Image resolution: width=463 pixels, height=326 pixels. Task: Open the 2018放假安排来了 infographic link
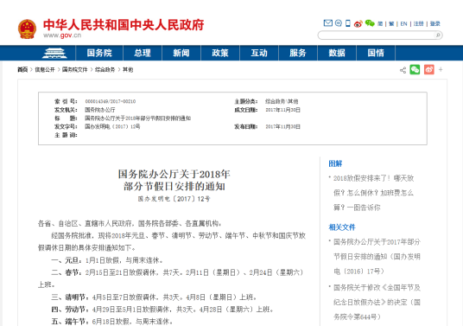click(x=373, y=193)
